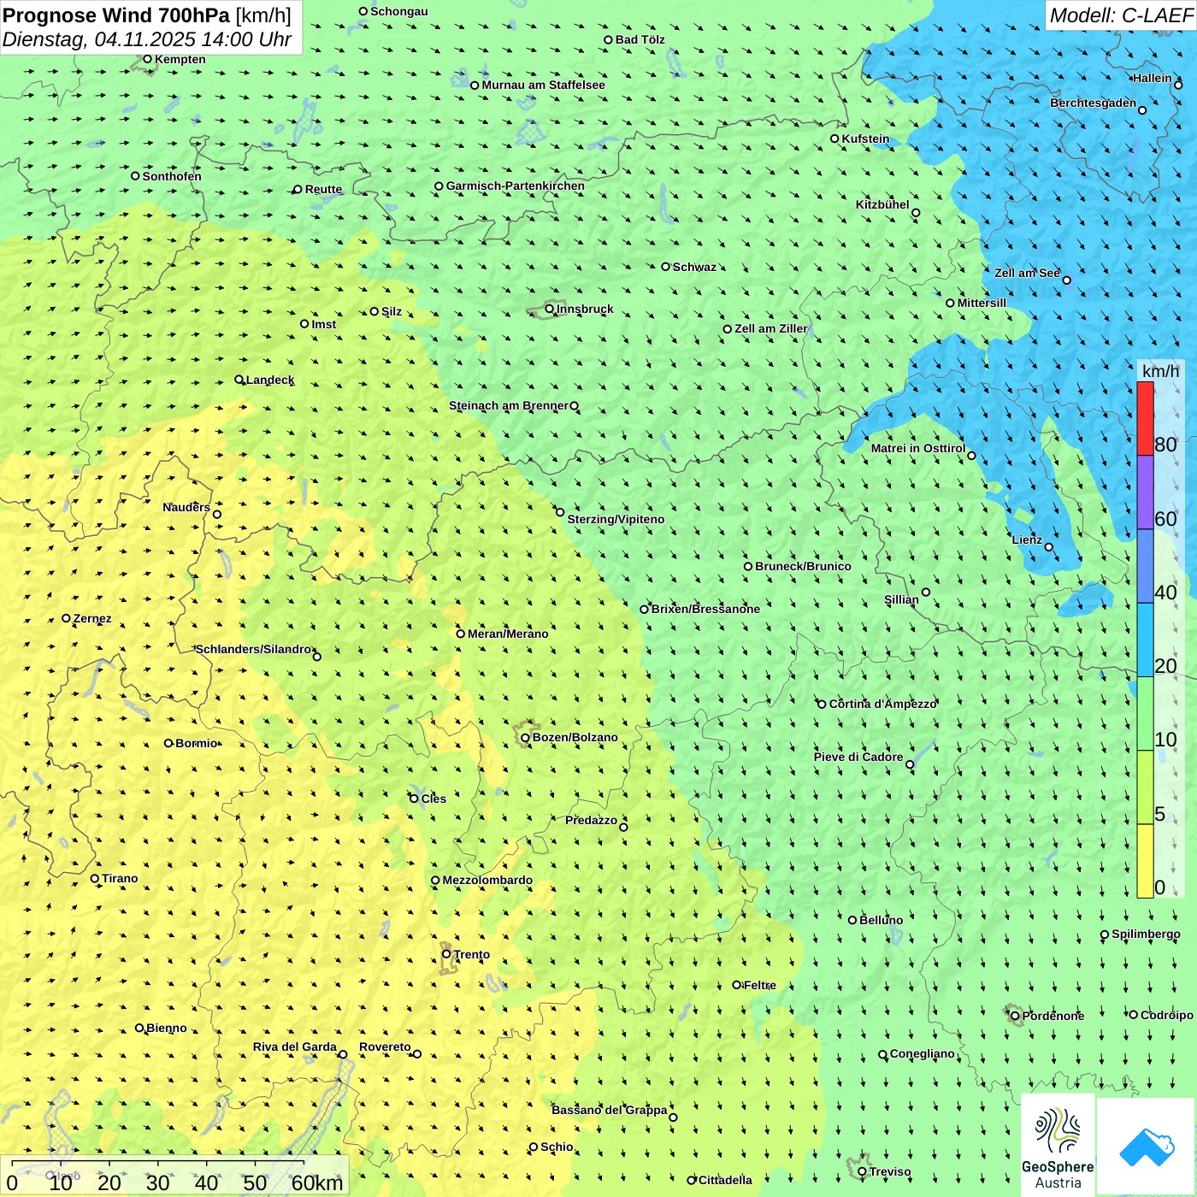Click the Bozen/Bolzano city marker
1197x1197 pixels.
pyautogui.click(x=525, y=737)
